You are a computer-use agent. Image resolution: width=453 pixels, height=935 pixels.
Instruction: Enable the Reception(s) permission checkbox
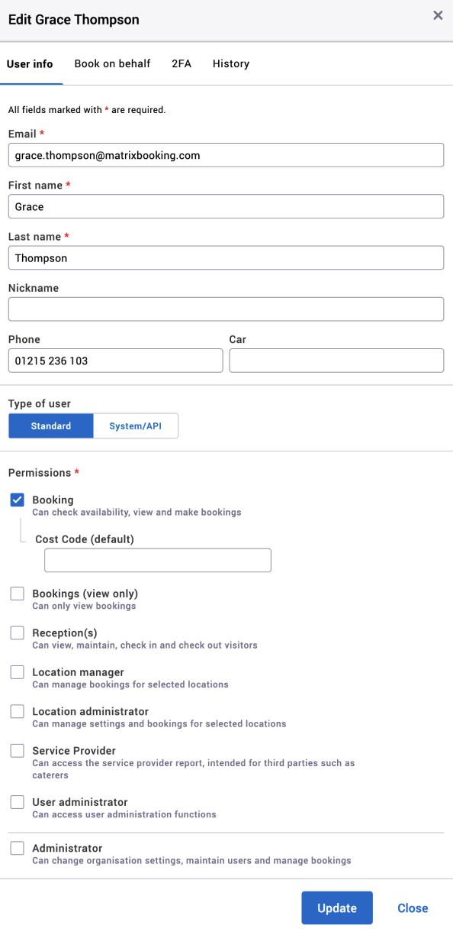(x=17, y=632)
